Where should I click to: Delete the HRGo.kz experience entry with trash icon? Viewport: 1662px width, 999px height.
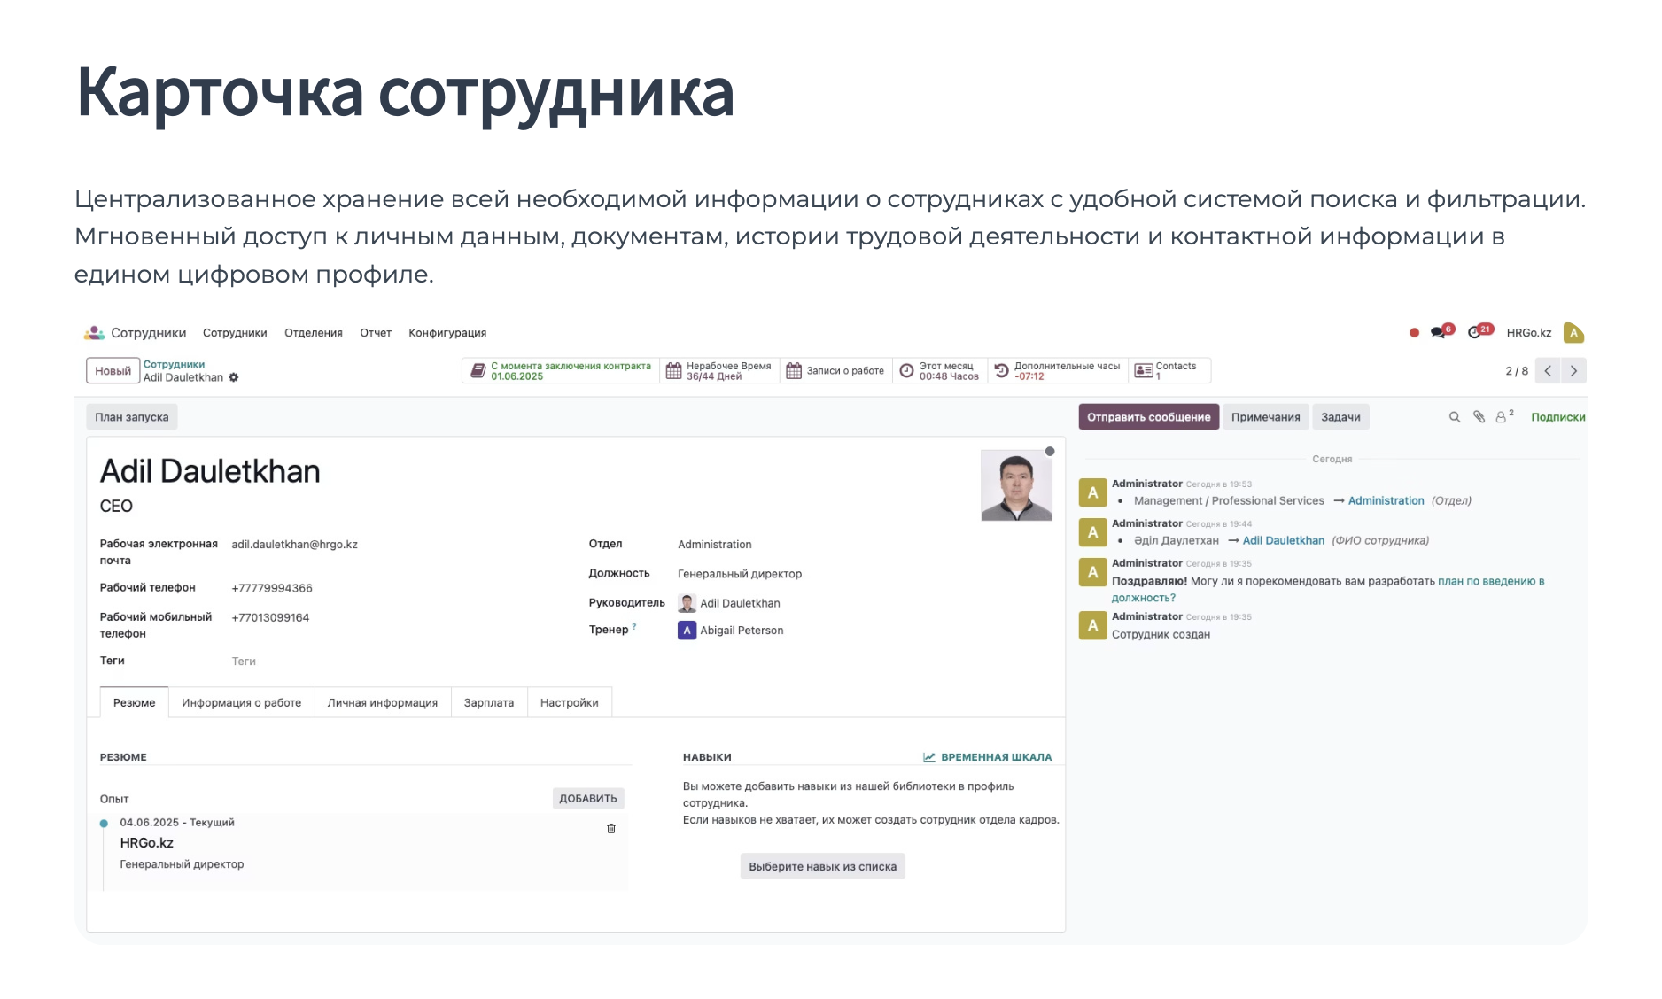pyautogui.click(x=610, y=829)
